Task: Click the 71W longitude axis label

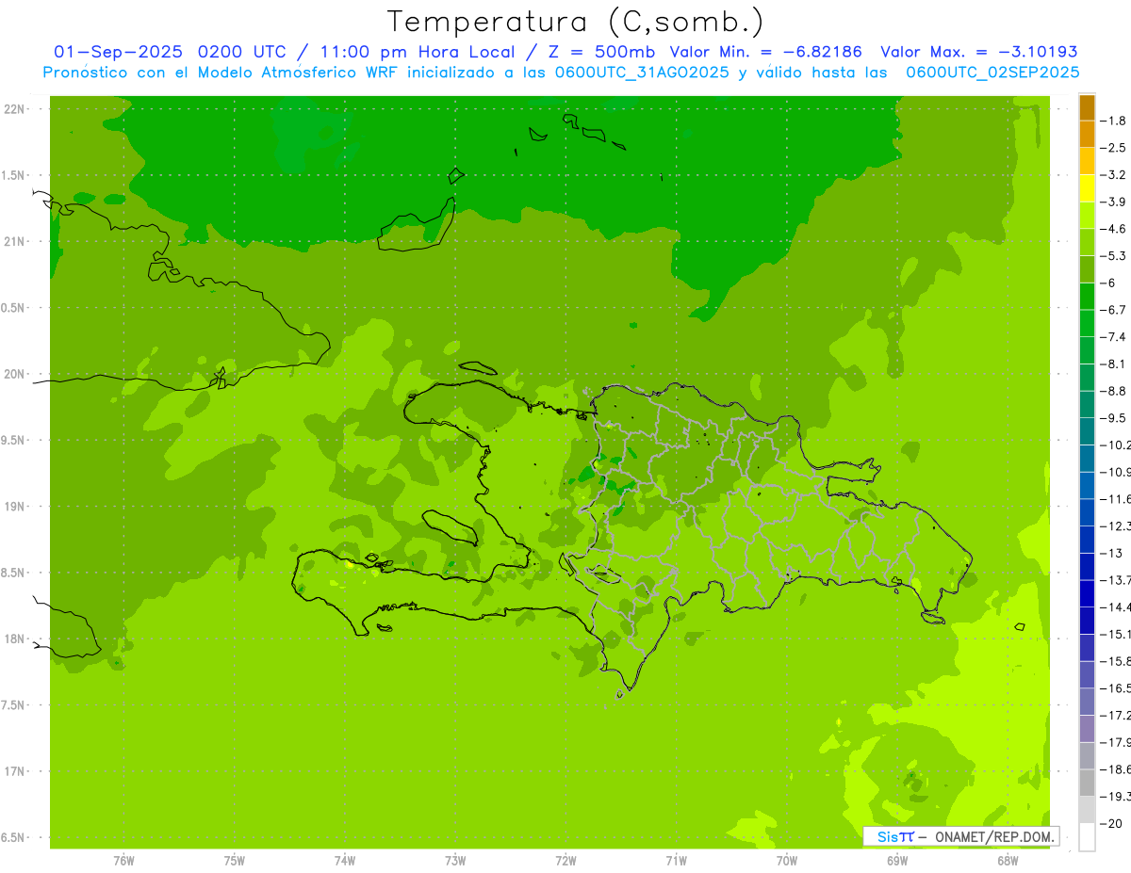Action: click(676, 860)
